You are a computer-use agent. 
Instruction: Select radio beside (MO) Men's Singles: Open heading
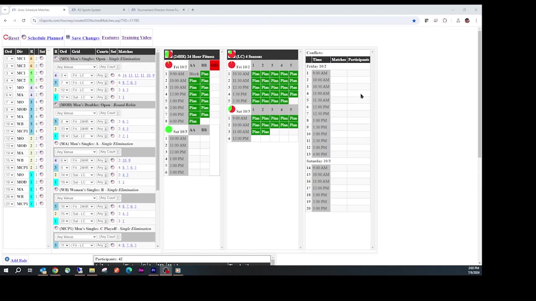57,59
